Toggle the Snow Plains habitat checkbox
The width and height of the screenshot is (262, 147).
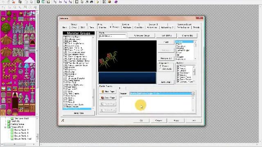point(178,77)
